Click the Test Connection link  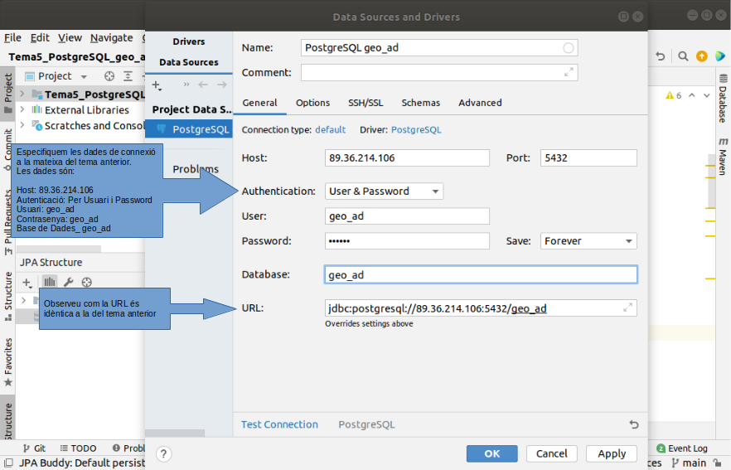tap(279, 424)
